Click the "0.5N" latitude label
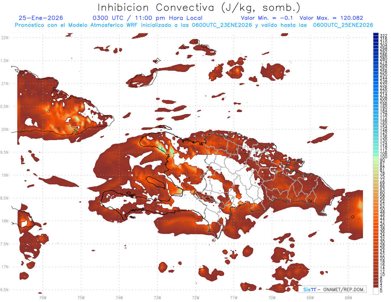Screen dimensions: 391x302 point(5,107)
